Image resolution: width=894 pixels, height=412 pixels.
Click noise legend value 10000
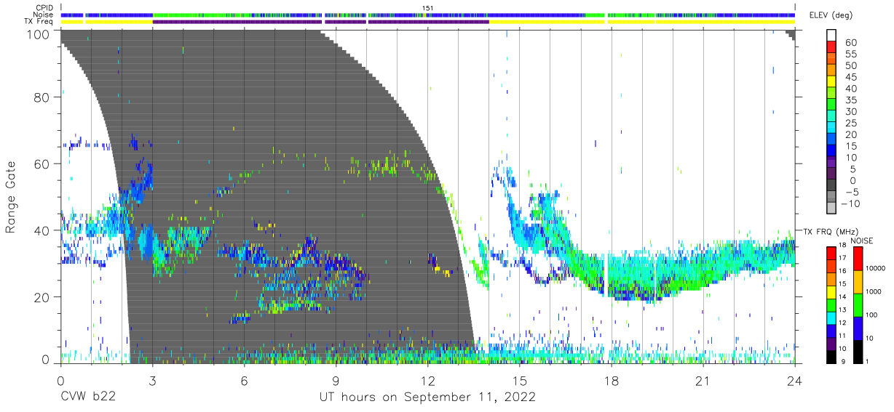tap(877, 268)
